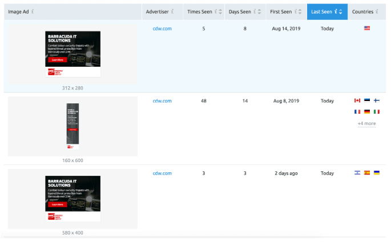The image size is (391, 242).
Task: Click the Canada flag icon
Action: (357, 100)
